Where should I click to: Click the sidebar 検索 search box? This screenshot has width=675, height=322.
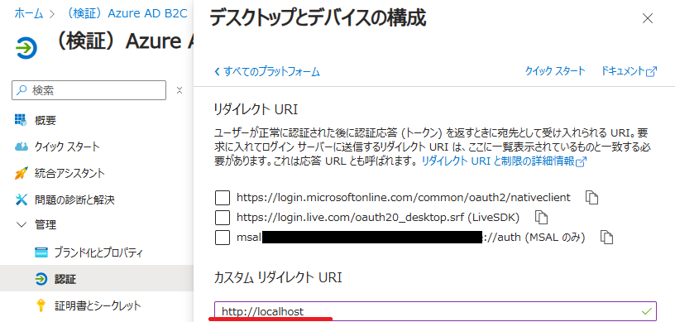[89, 90]
